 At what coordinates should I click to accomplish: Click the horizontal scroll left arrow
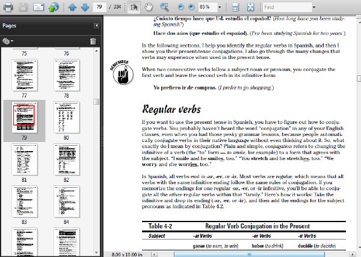point(155,255)
